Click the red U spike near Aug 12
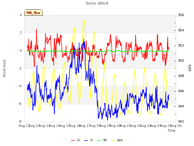The image size is (194, 146). [x=36, y=29]
